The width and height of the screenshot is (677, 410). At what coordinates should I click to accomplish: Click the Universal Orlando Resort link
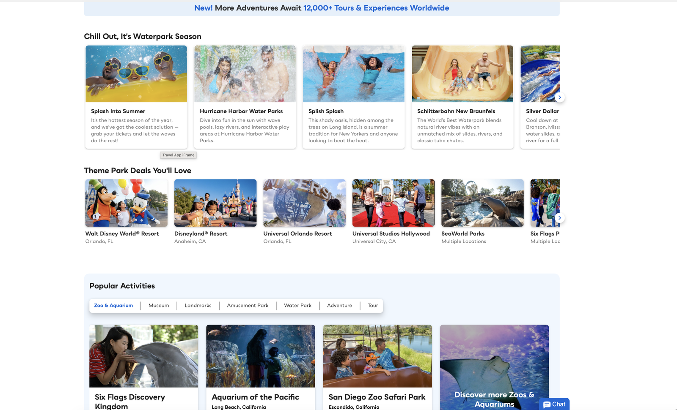tap(298, 234)
